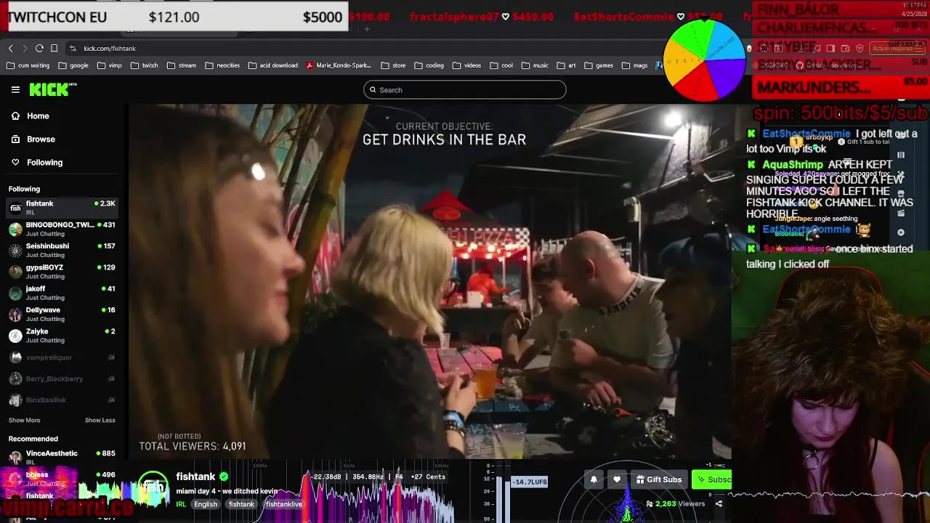Open the Marie_Kondo-Spark PDF bookmark
Screen dimensions: 930x523
[x=339, y=65]
